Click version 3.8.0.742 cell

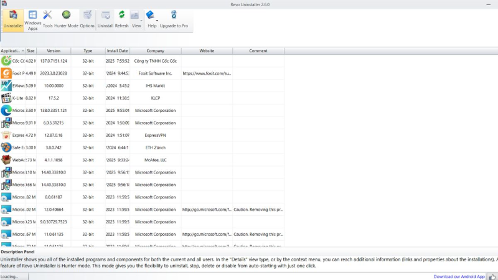(x=54, y=147)
